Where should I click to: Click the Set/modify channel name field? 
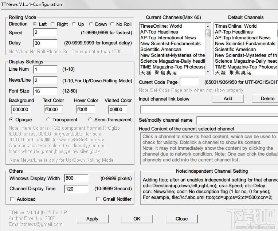(238, 120)
